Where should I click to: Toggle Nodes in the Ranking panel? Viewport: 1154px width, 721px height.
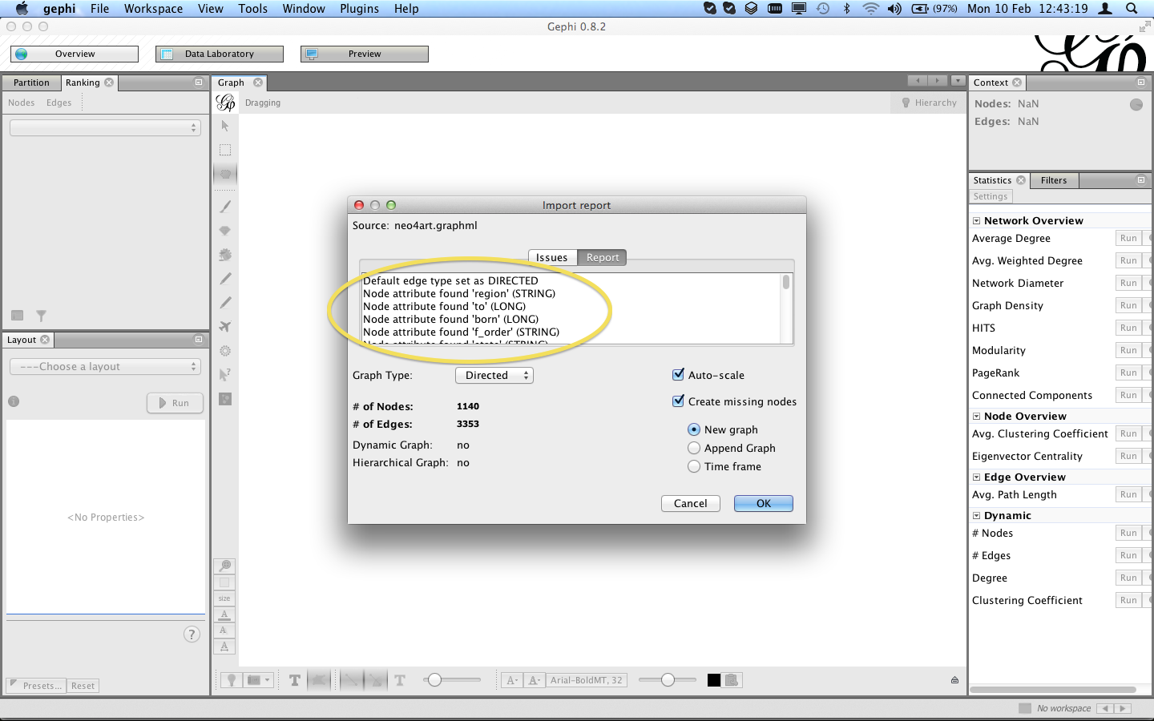(x=22, y=103)
